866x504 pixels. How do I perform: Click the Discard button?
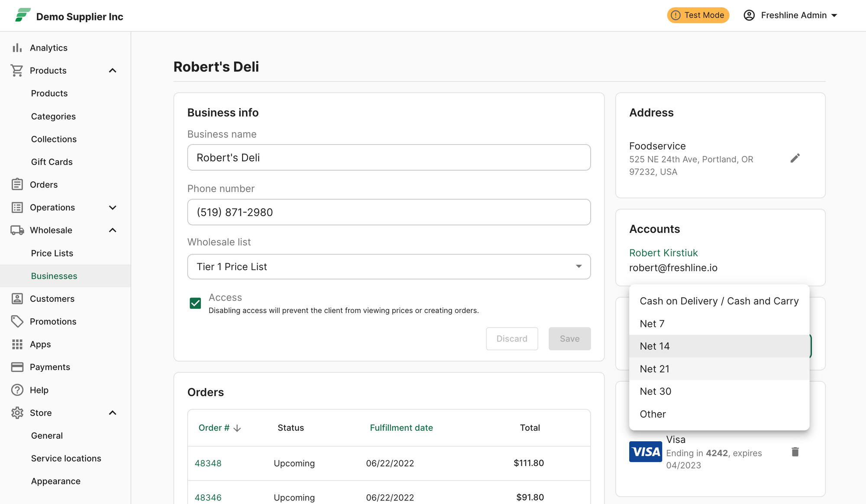coord(512,339)
